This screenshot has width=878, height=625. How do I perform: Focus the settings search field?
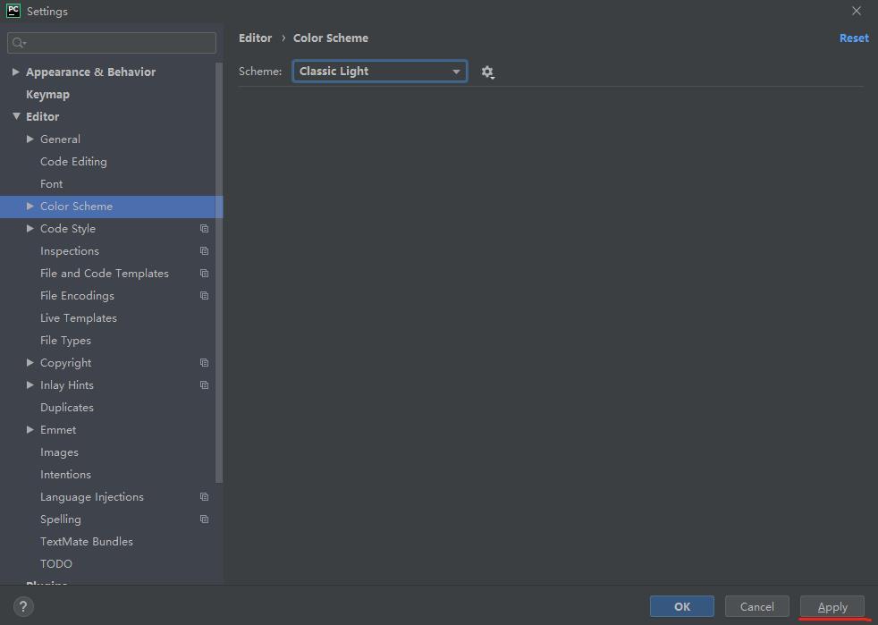(x=112, y=43)
